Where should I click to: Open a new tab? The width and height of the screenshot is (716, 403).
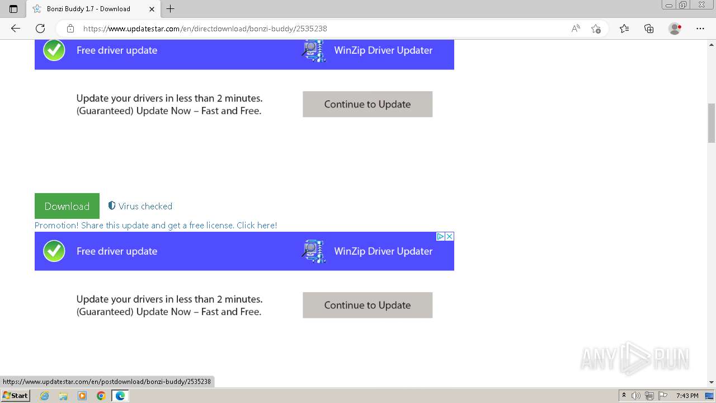point(171,9)
